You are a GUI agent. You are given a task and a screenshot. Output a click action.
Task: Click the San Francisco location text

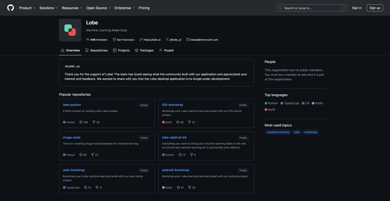(x=125, y=40)
